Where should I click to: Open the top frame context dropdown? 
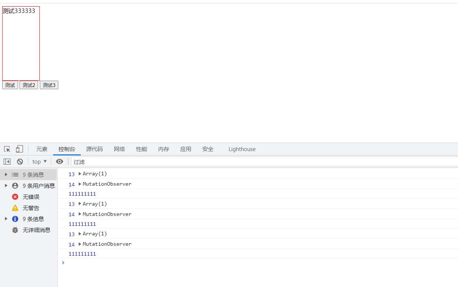tap(39, 161)
